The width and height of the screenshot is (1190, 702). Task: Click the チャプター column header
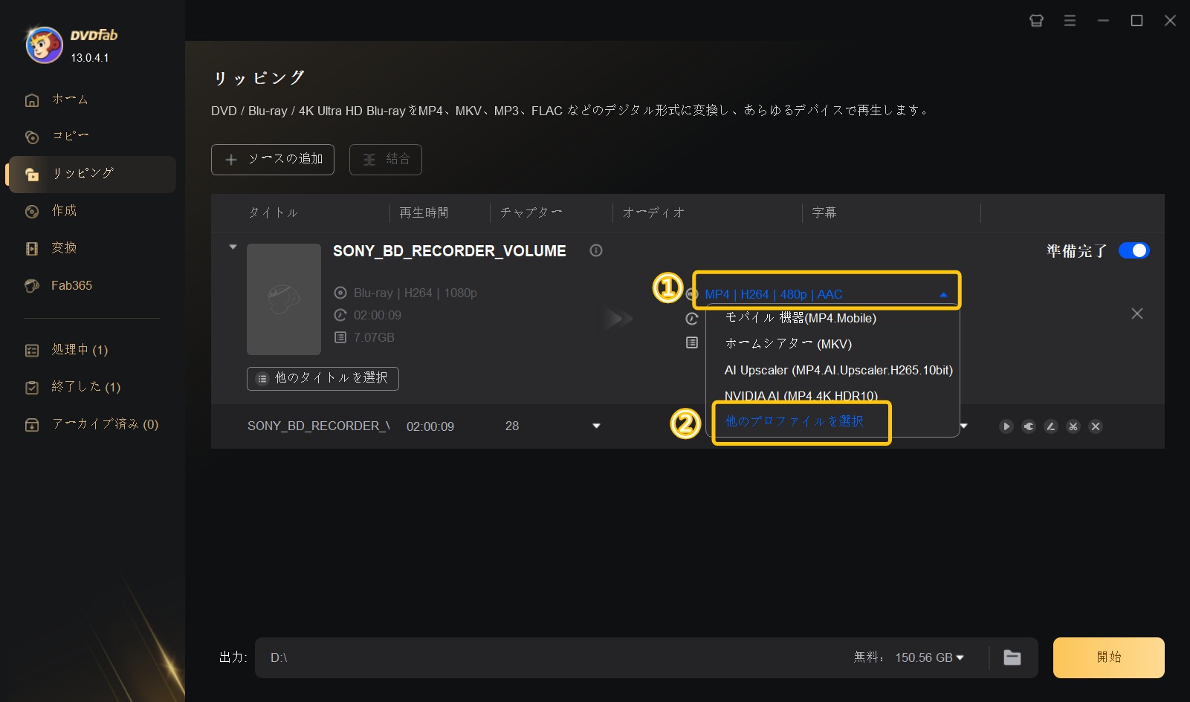pos(531,213)
